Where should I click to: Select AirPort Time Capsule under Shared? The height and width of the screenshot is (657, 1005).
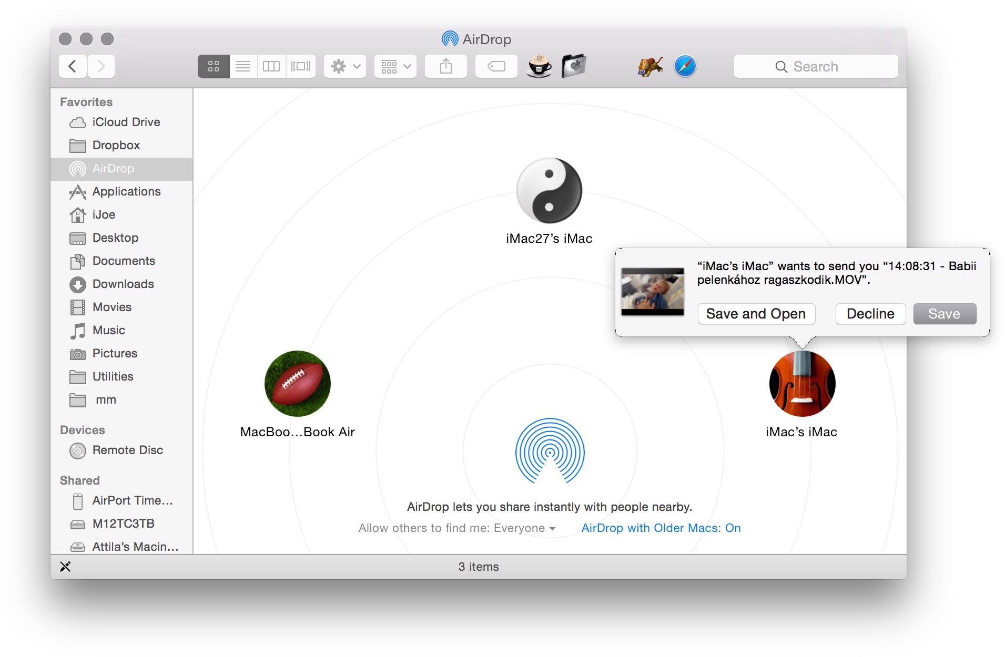[121, 500]
